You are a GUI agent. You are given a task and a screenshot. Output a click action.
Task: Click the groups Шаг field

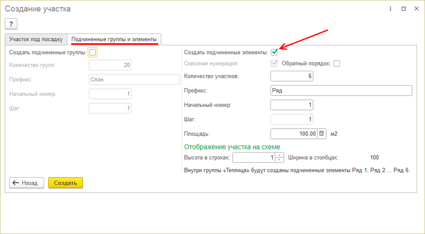click(x=110, y=108)
